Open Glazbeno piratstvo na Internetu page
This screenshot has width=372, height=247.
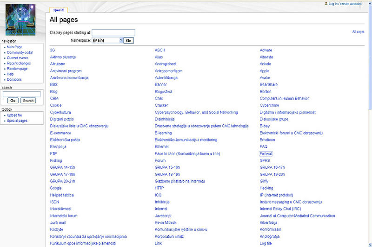(x=179, y=181)
